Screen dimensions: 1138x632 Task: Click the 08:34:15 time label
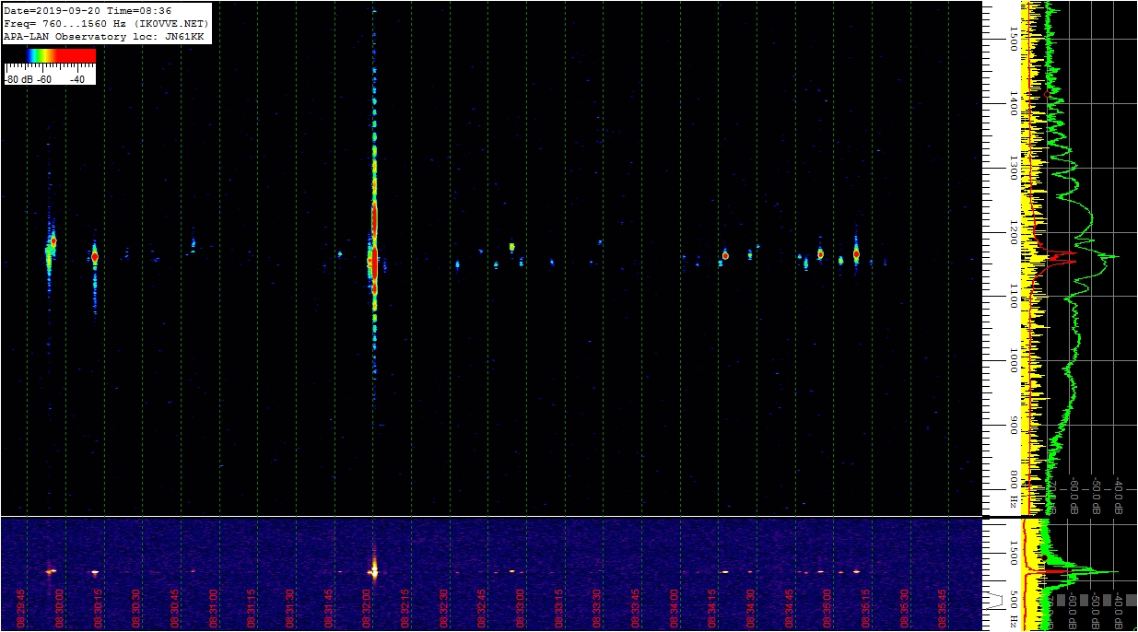[x=713, y=608]
